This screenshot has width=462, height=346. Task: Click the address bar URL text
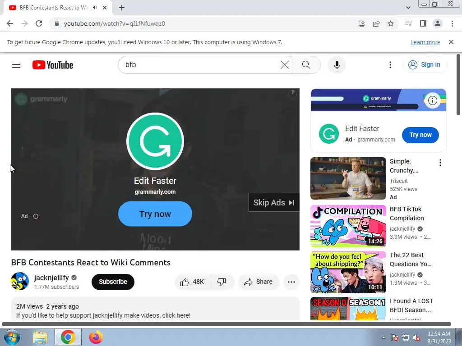pos(114,23)
